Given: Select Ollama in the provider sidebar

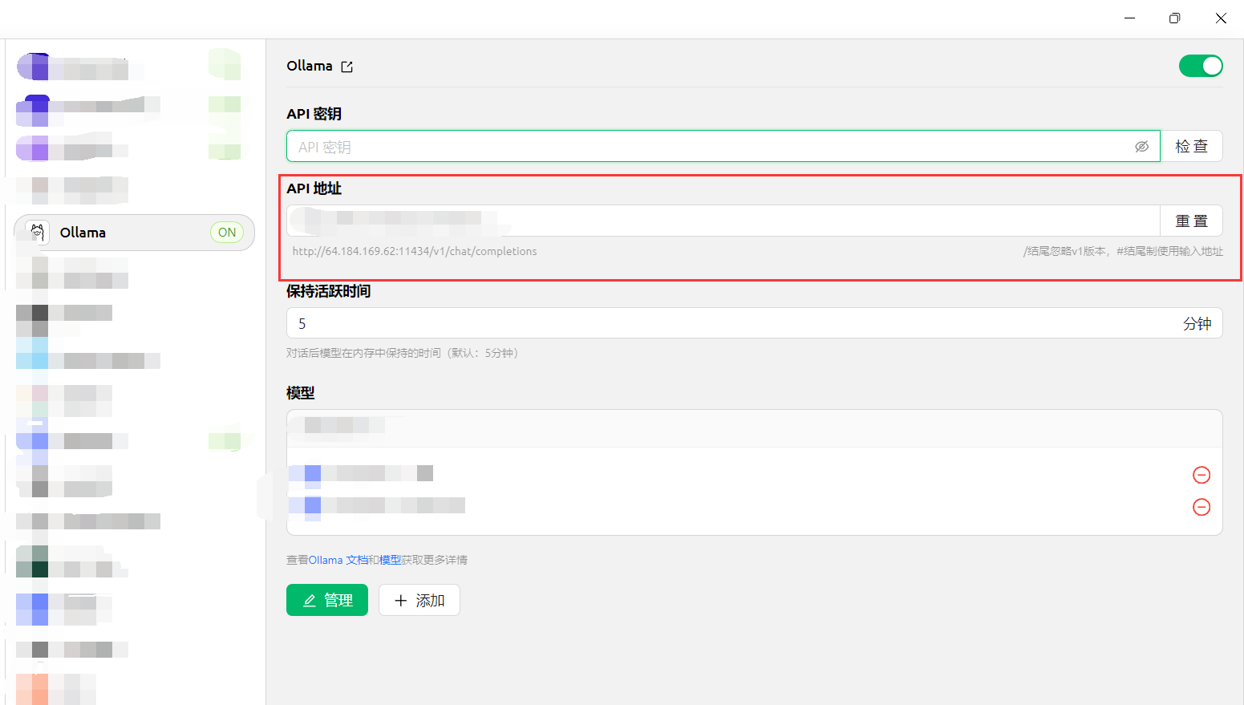Looking at the screenshot, I should [120, 233].
